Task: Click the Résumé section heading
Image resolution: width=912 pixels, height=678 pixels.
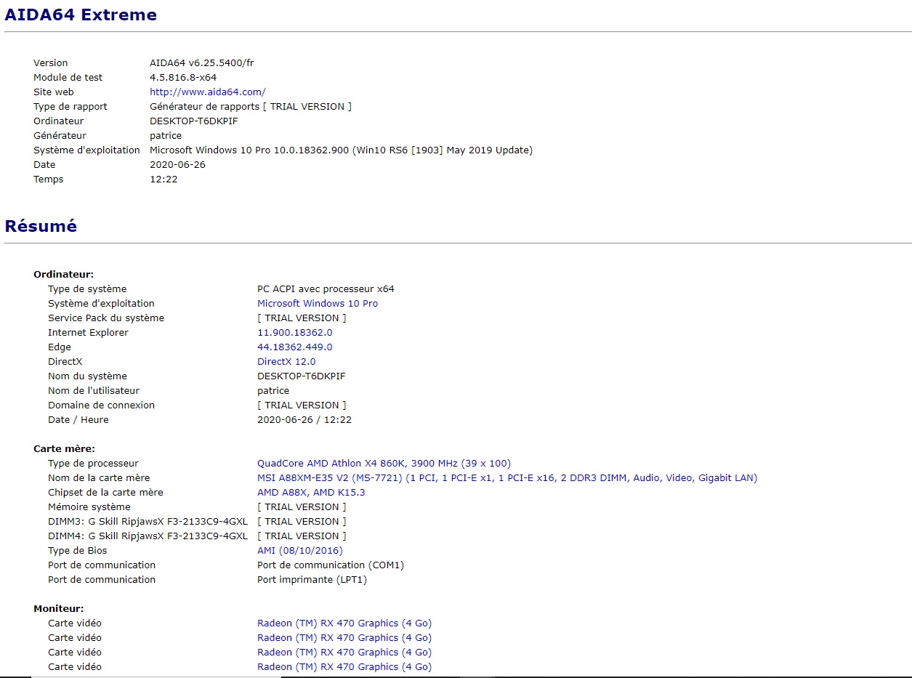Action: click(x=41, y=226)
